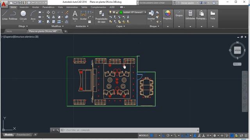Image resolution: width=250 pixels, height=140 pixels.
Task: Toggle the grid display in status bar
Action: coord(152,135)
